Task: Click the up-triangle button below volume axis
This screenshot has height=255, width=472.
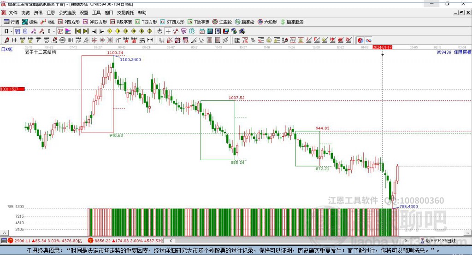Action: (5, 233)
